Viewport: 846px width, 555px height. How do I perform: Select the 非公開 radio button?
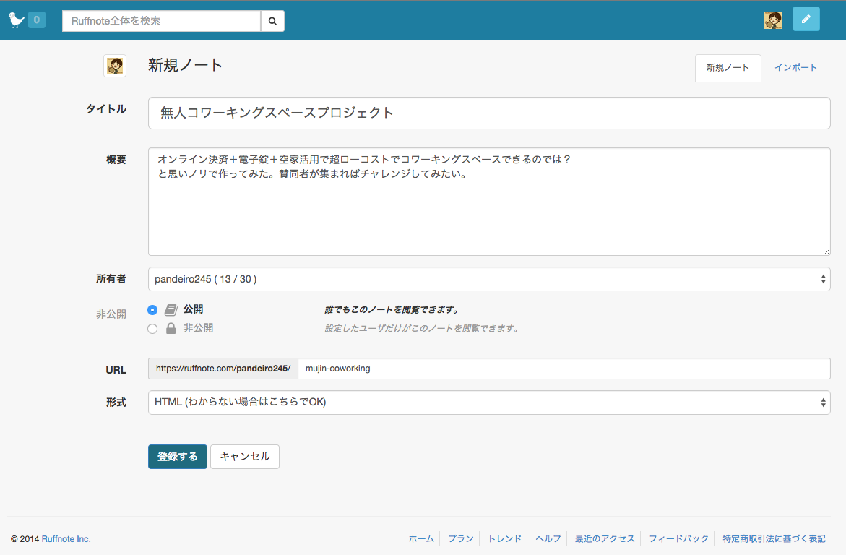pos(152,329)
